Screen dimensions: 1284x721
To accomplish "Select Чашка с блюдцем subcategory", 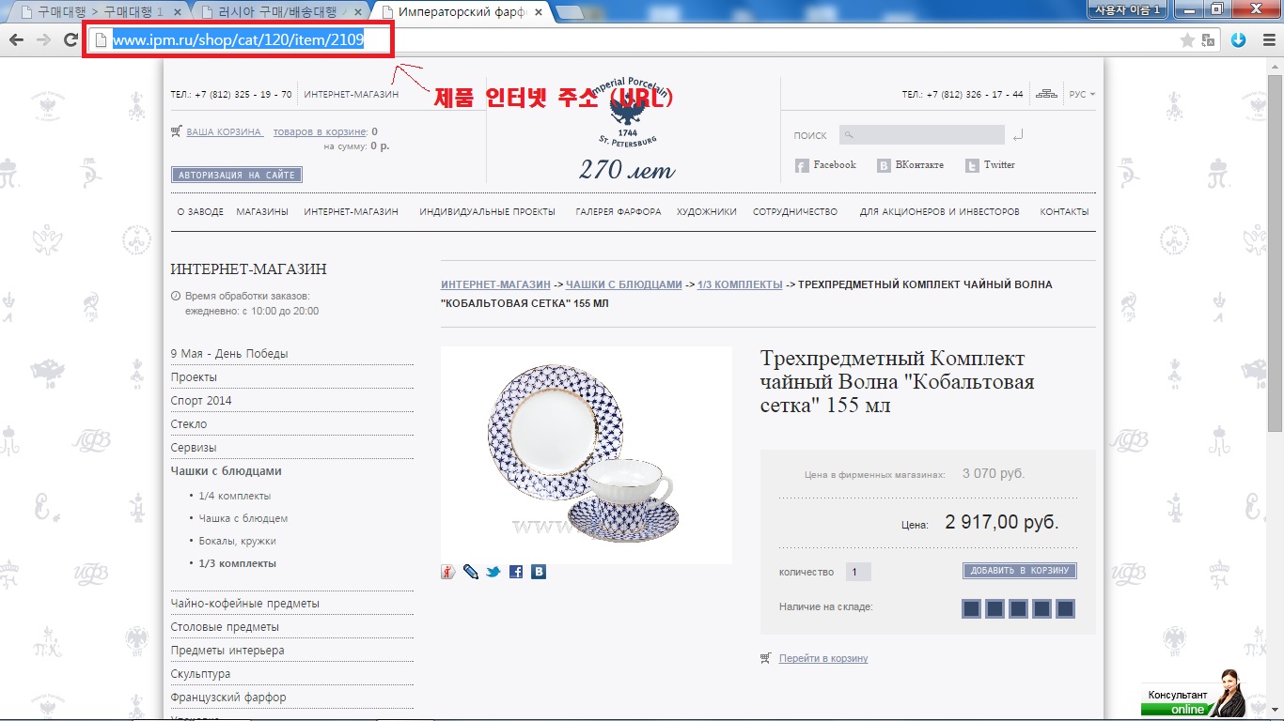I will point(243,518).
